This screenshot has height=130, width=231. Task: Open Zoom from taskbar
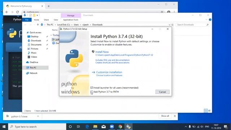(x=112, y=127)
